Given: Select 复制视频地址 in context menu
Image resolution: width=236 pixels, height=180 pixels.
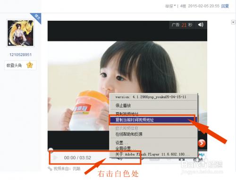Looking at the screenshot, I should (127, 114).
